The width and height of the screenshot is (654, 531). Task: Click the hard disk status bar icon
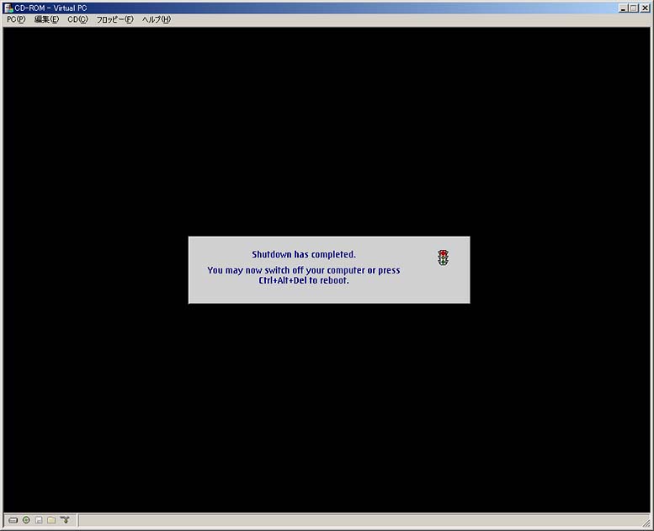13,520
